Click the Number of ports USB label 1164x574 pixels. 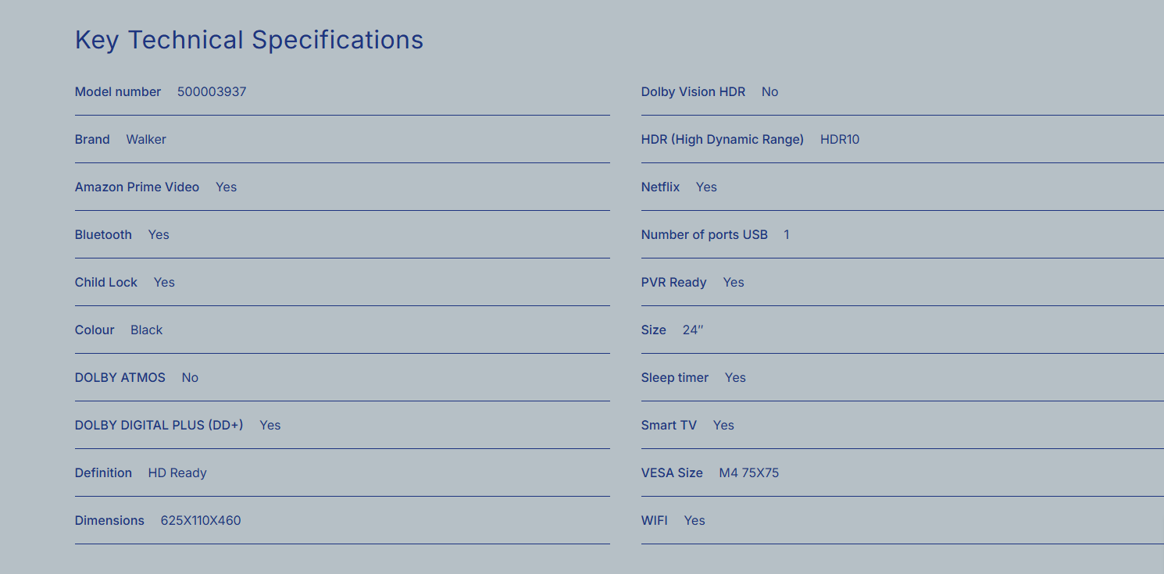[705, 235]
